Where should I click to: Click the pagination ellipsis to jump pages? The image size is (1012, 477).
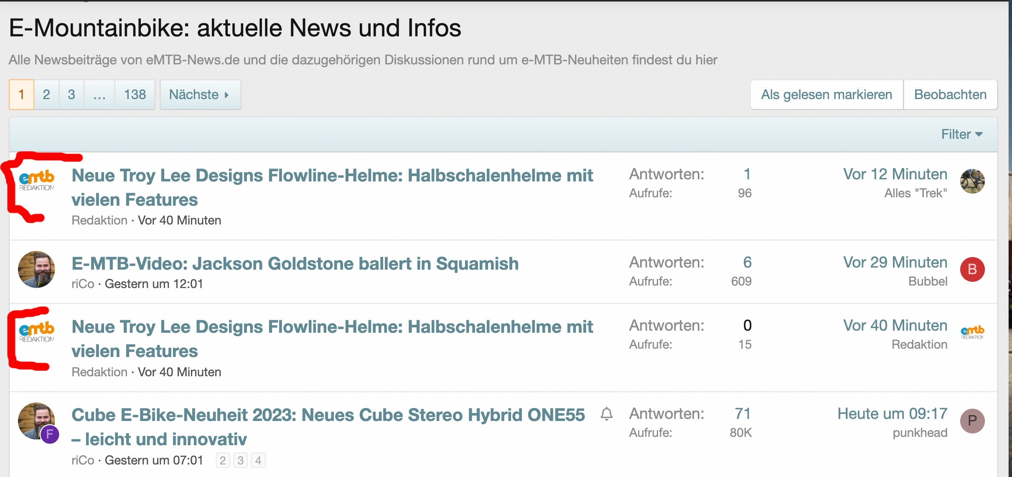99,94
